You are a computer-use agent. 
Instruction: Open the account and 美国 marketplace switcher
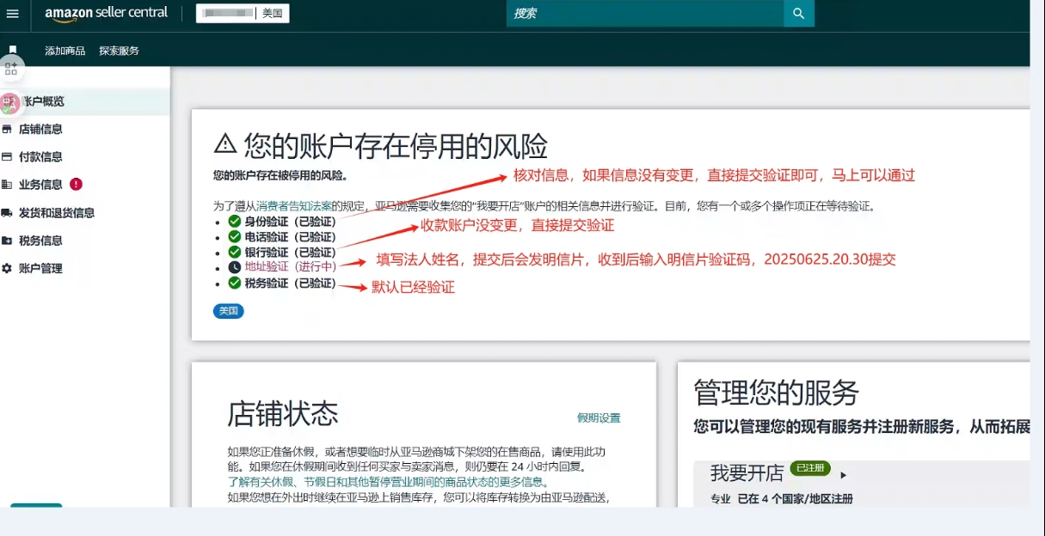coord(243,14)
